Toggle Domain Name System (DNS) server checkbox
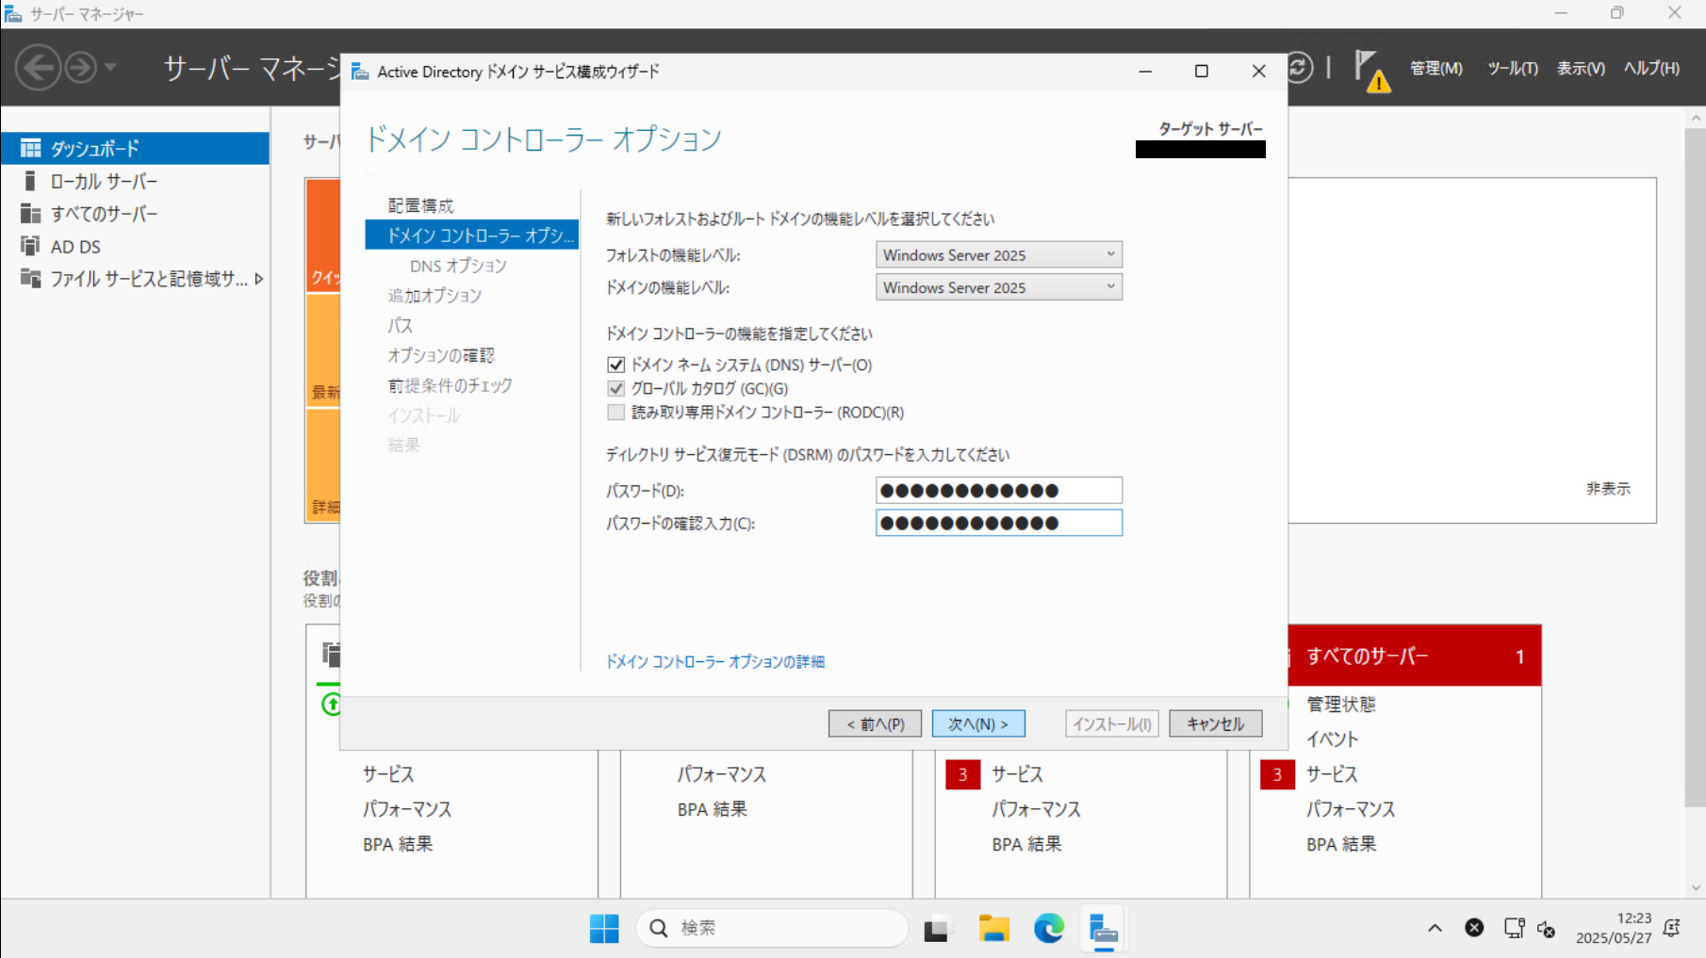 pyautogui.click(x=616, y=365)
